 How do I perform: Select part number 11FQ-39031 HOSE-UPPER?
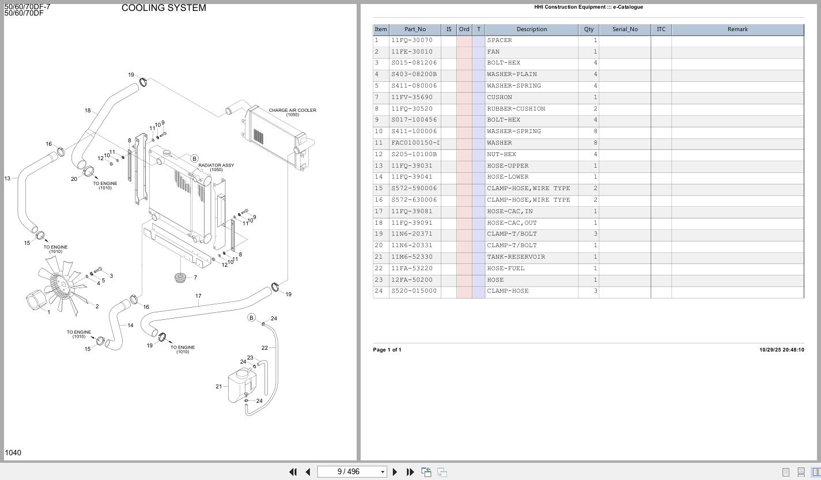pos(415,165)
